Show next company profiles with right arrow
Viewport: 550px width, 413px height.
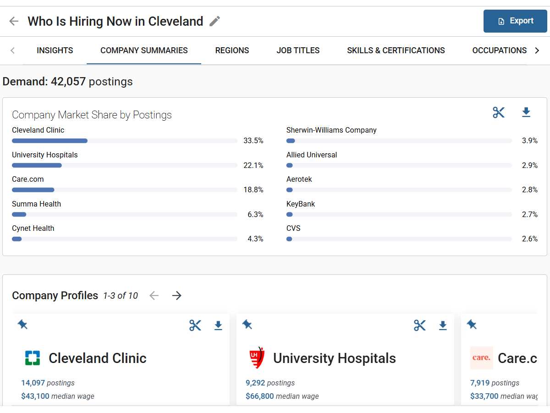(177, 296)
